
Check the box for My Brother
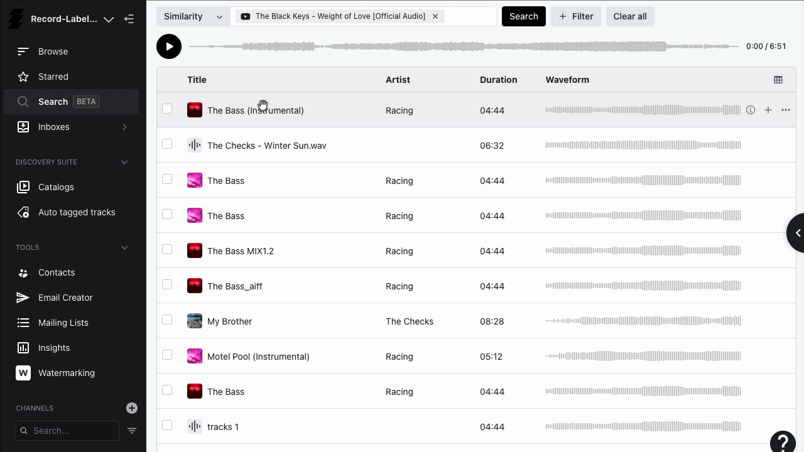[167, 320]
